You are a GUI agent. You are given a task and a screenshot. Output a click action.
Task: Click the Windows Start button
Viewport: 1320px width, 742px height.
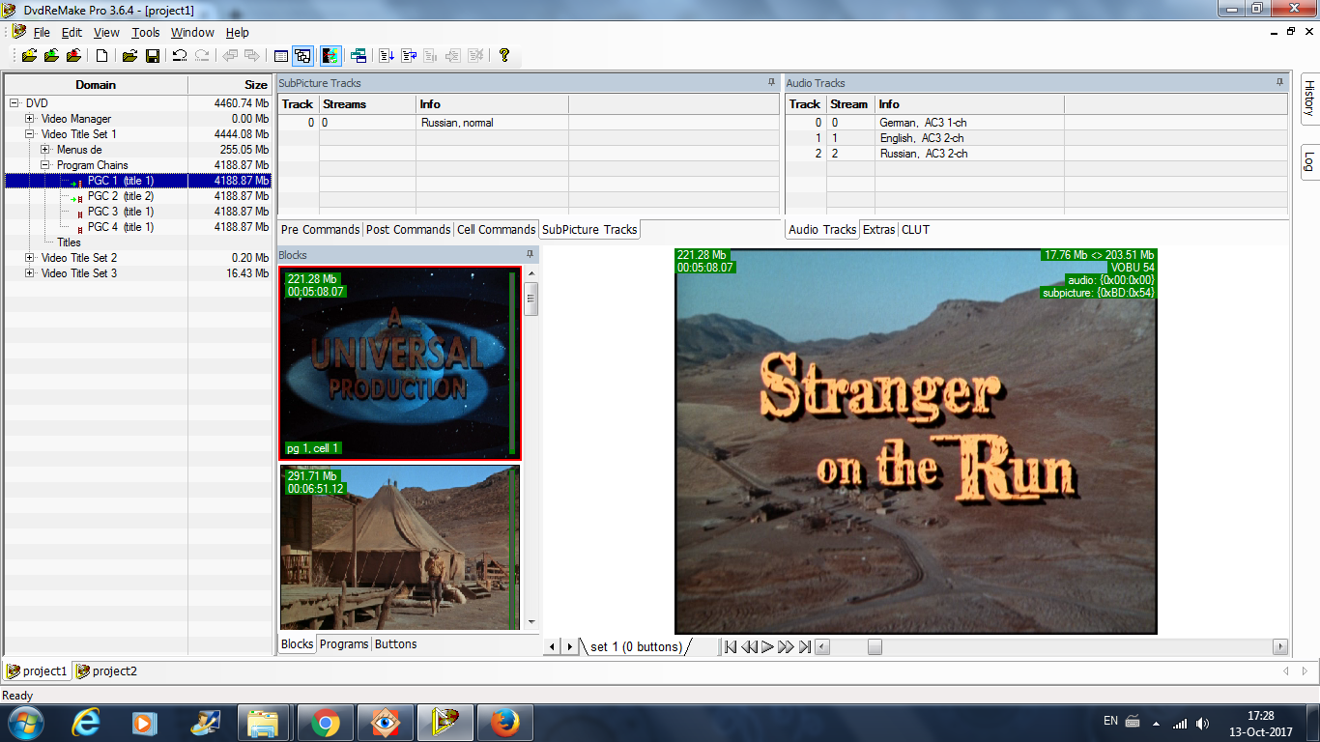coord(26,722)
